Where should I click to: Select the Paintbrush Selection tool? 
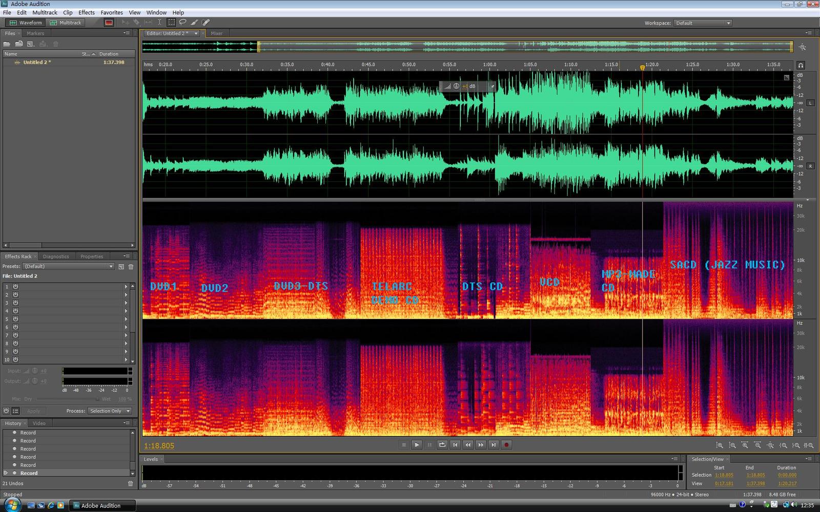pos(194,22)
